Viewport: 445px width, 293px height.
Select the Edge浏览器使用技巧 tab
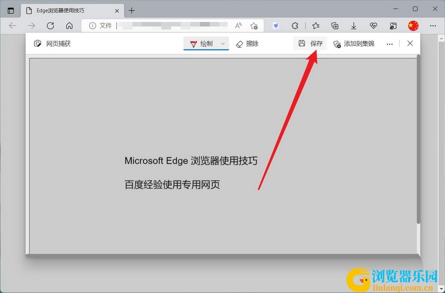pyautogui.click(x=72, y=11)
